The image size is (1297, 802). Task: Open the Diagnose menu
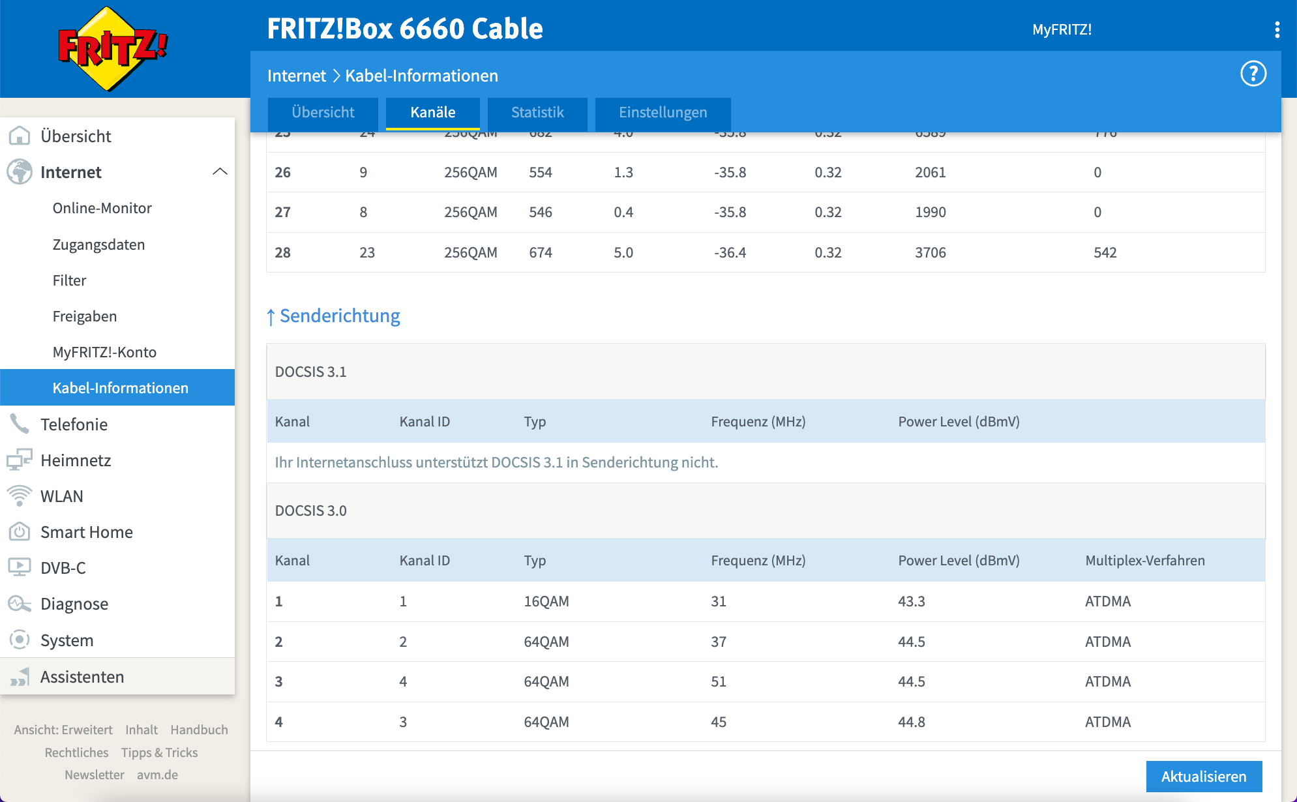tap(74, 604)
